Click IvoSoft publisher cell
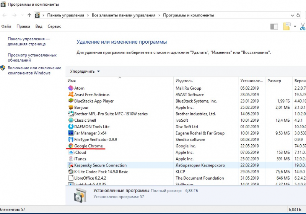The width and height of the screenshot is (306, 214). (x=182, y=120)
